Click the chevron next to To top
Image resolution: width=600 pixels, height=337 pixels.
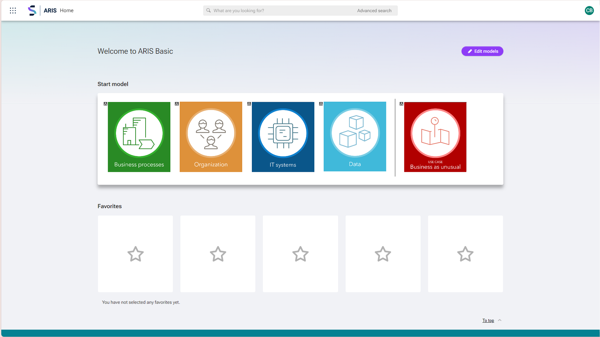(x=500, y=320)
